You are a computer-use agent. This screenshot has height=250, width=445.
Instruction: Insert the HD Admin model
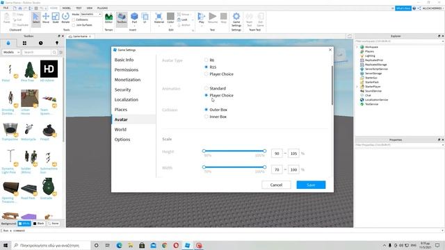pyautogui.click(x=49, y=69)
